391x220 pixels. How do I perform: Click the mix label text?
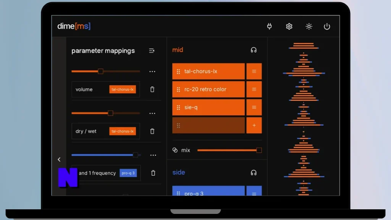click(186, 150)
